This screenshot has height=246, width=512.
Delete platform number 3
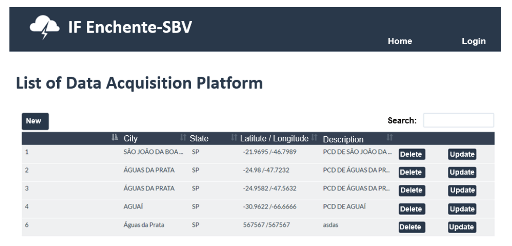click(411, 190)
